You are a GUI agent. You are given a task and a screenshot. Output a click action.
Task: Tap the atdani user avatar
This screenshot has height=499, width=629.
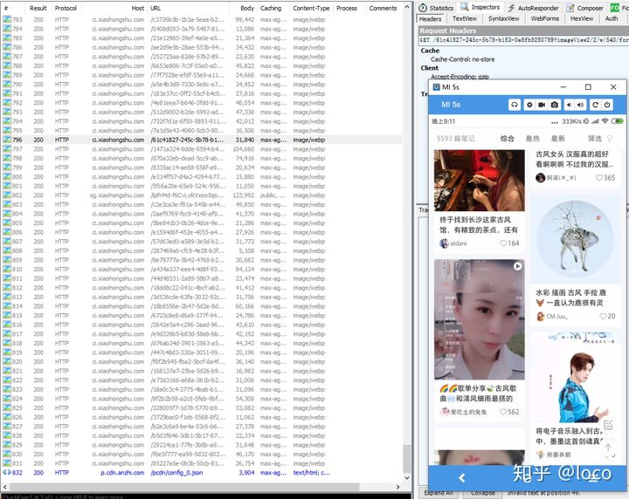(x=444, y=243)
